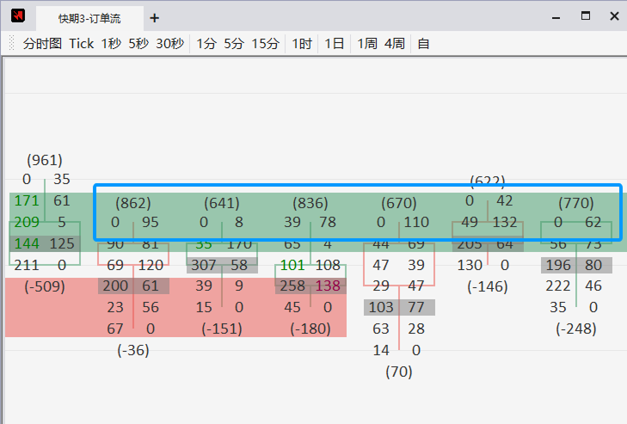Click the toolbar drag grip handle
The height and width of the screenshot is (424, 627).
pyautogui.click(x=11, y=44)
